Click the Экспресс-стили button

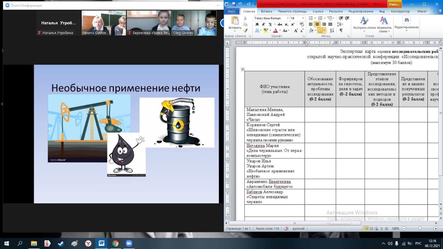tap(364, 24)
